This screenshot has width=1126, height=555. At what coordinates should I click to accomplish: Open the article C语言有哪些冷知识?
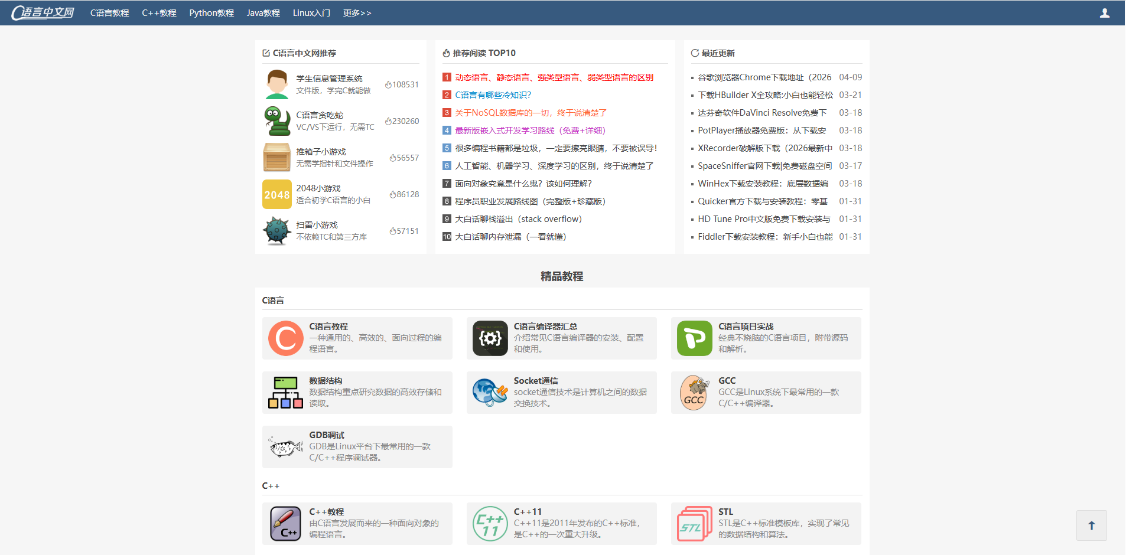(493, 95)
